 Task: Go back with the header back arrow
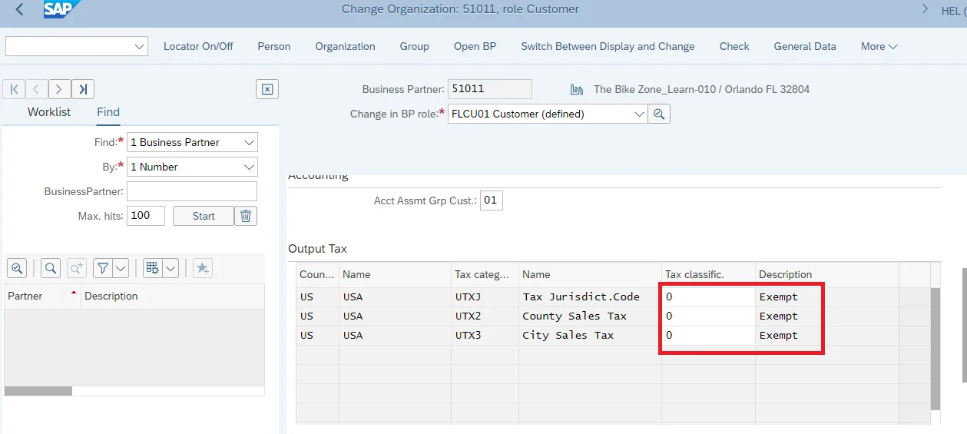[x=19, y=10]
